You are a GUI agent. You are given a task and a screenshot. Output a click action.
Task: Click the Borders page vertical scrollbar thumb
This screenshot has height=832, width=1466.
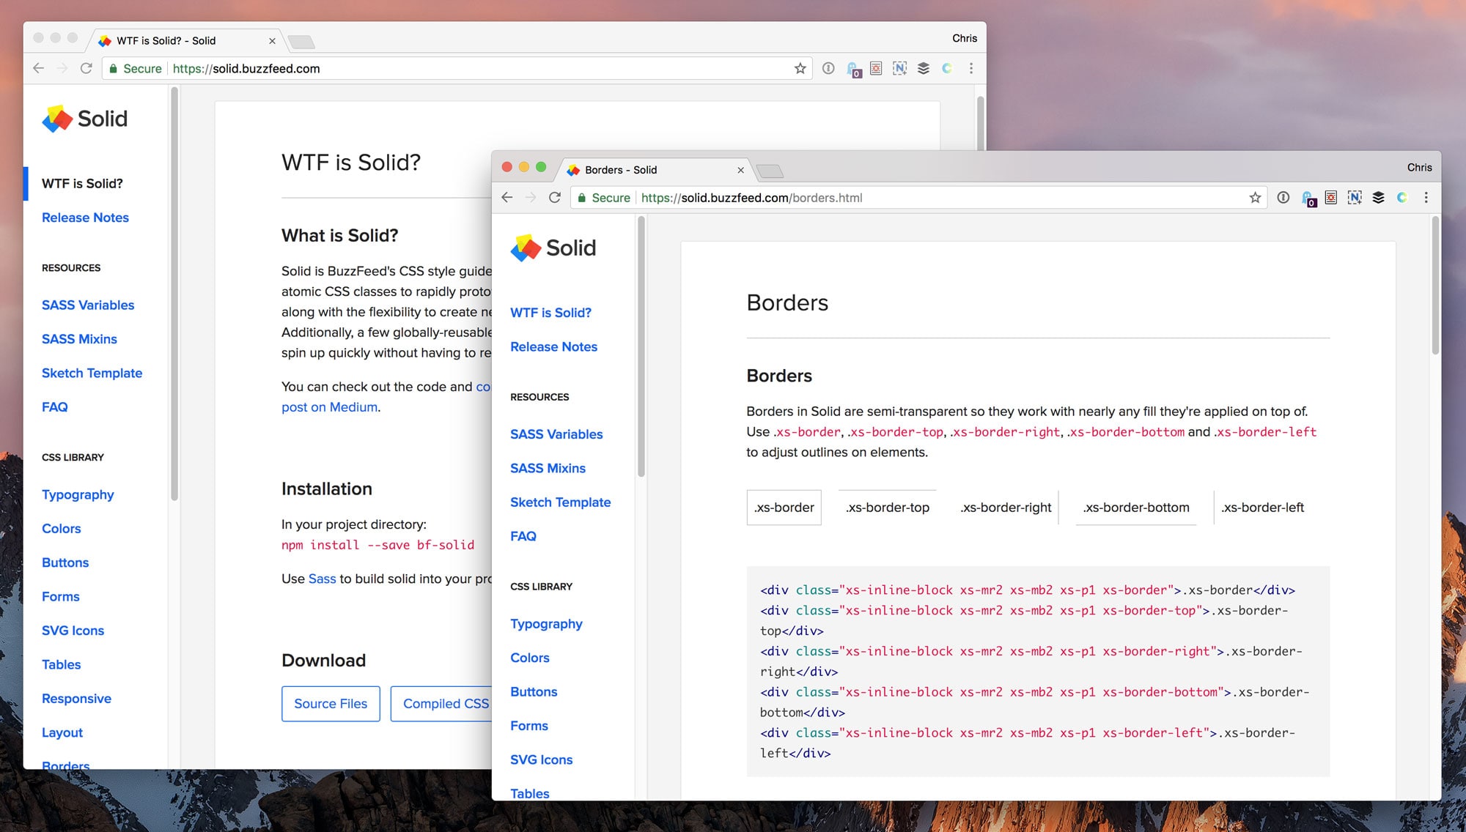[1434, 286]
